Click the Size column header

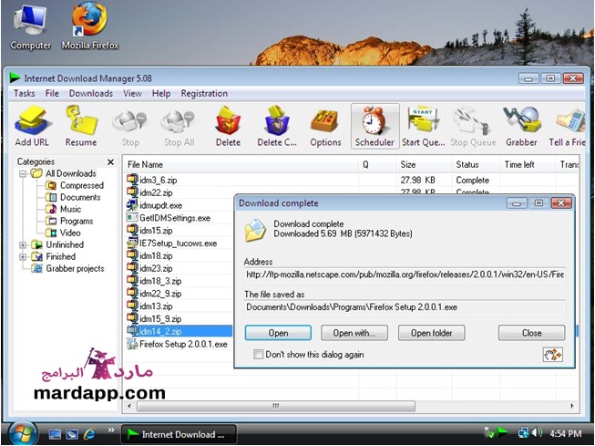click(424, 164)
